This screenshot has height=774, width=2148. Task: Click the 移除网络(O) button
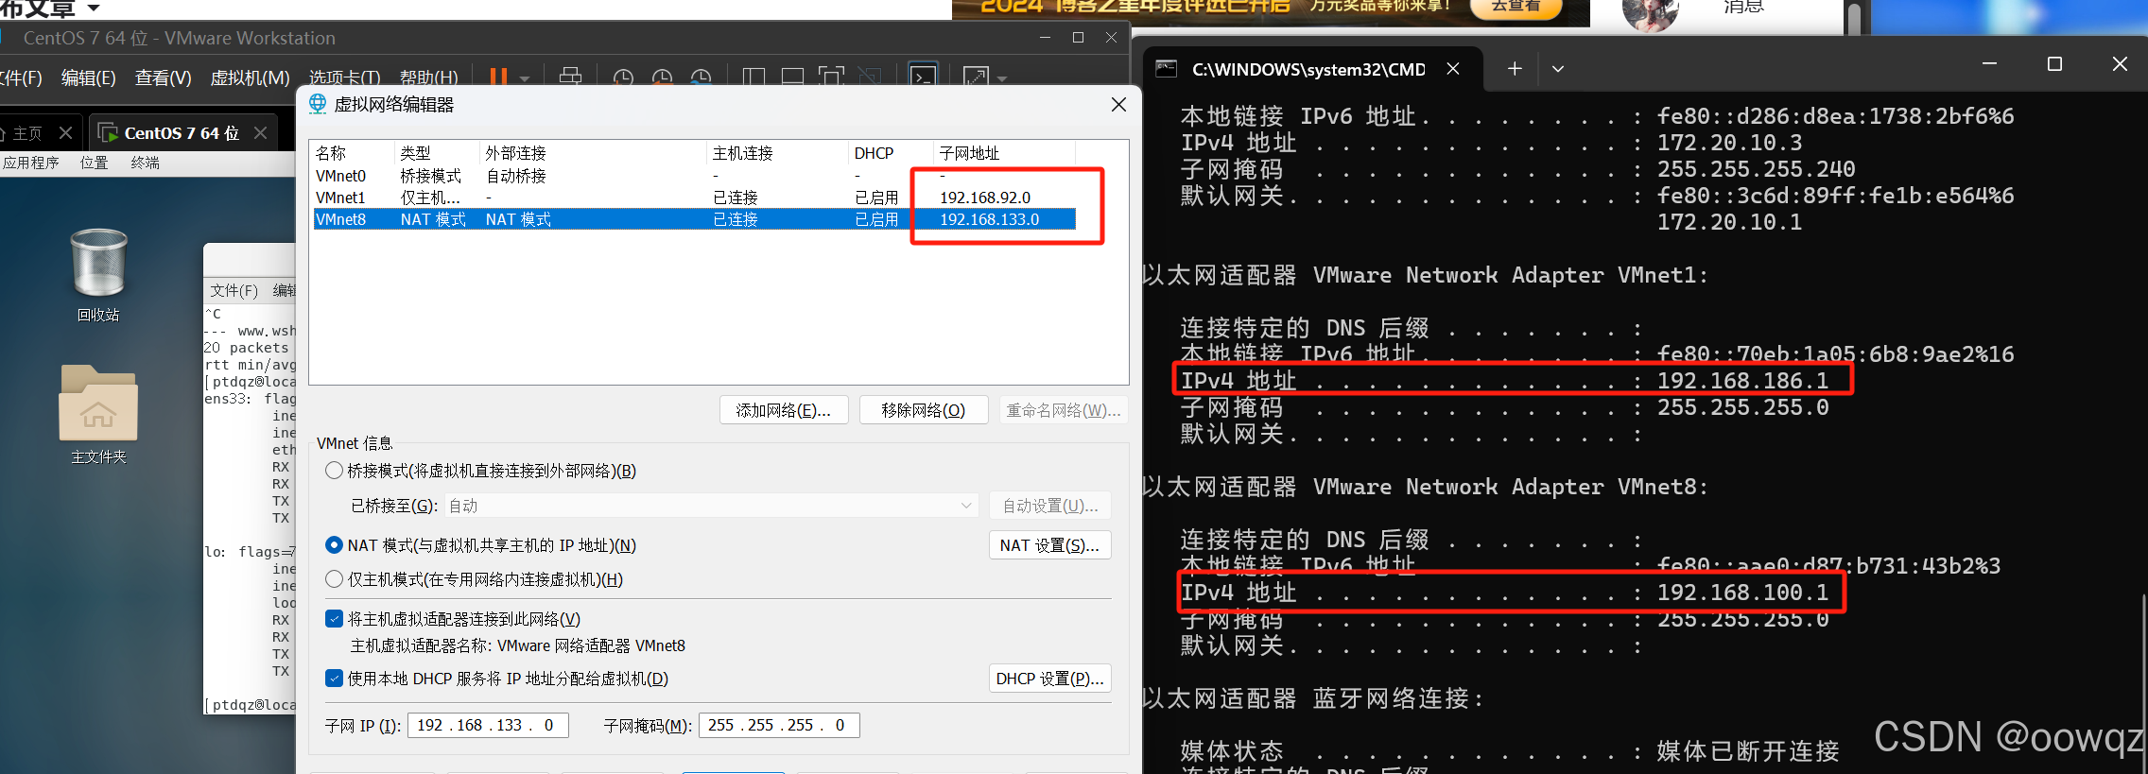tap(924, 410)
